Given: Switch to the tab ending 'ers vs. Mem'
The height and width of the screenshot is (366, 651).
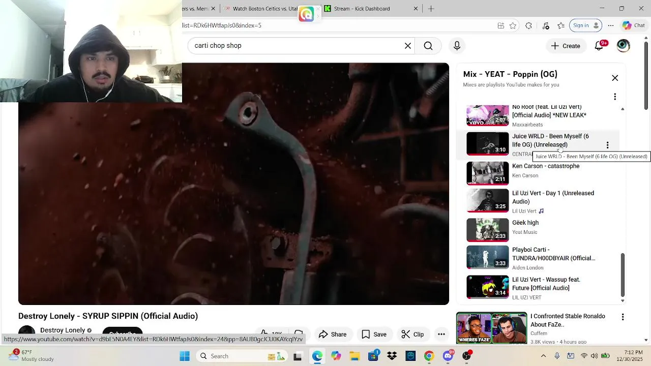Looking at the screenshot, I should [x=196, y=9].
